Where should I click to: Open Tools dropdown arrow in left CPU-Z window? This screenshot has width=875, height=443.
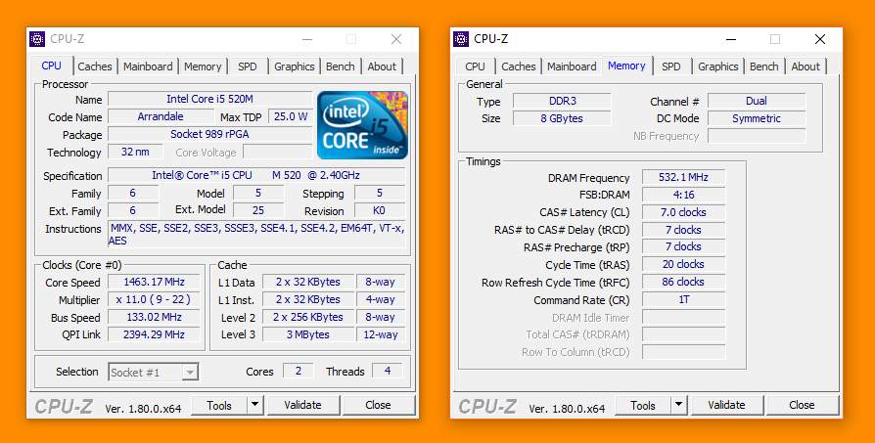tap(255, 405)
